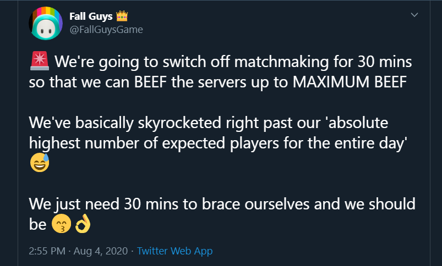Open the tweet options chevron menu
The image size is (442, 266).
pos(414,15)
